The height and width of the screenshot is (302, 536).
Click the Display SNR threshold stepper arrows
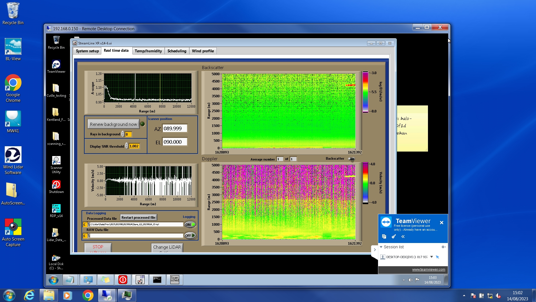tap(127, 146)
